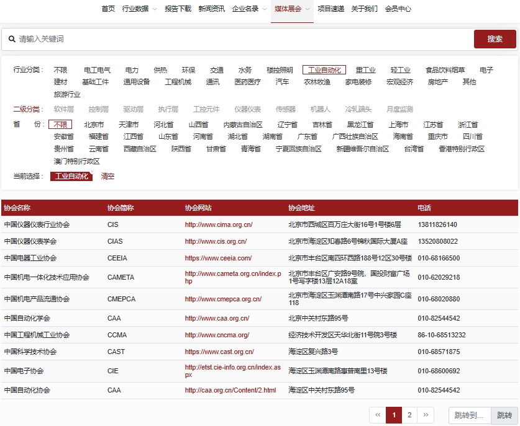Click the 跳转到 page number field
This screenshot has width=520, height=426.
tap(470, 415)
